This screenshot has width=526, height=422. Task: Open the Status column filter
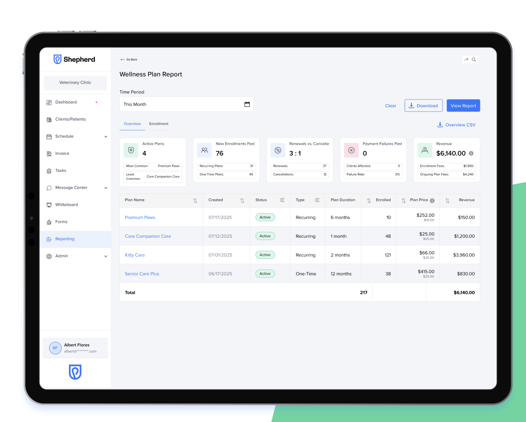click(x=282, y=200)
